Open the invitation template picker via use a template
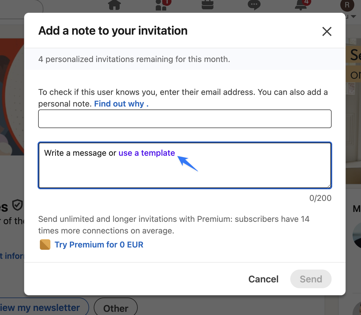Screen dimensions: 361x315 click(147, 153)
